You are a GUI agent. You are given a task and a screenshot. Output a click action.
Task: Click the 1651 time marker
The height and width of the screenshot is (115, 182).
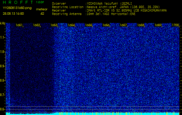[x=19, y=25]
